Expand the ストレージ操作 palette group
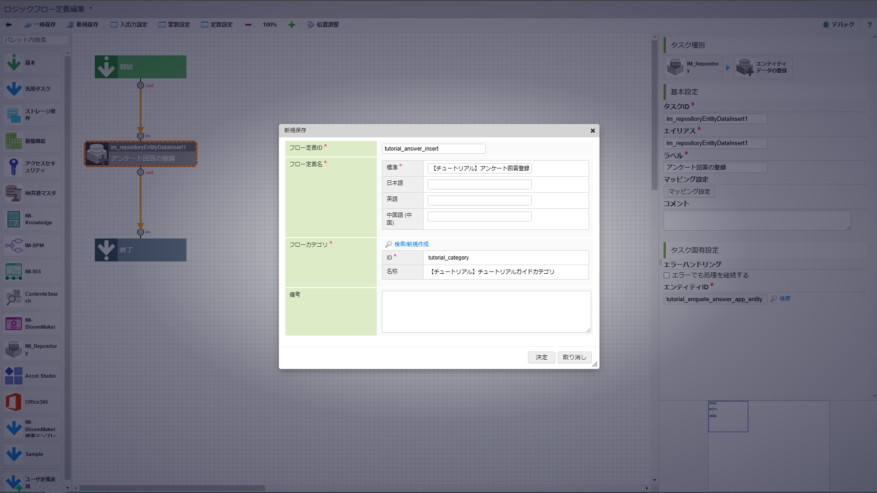The height and width of the screenshot is (493, 877). [32, 114]
